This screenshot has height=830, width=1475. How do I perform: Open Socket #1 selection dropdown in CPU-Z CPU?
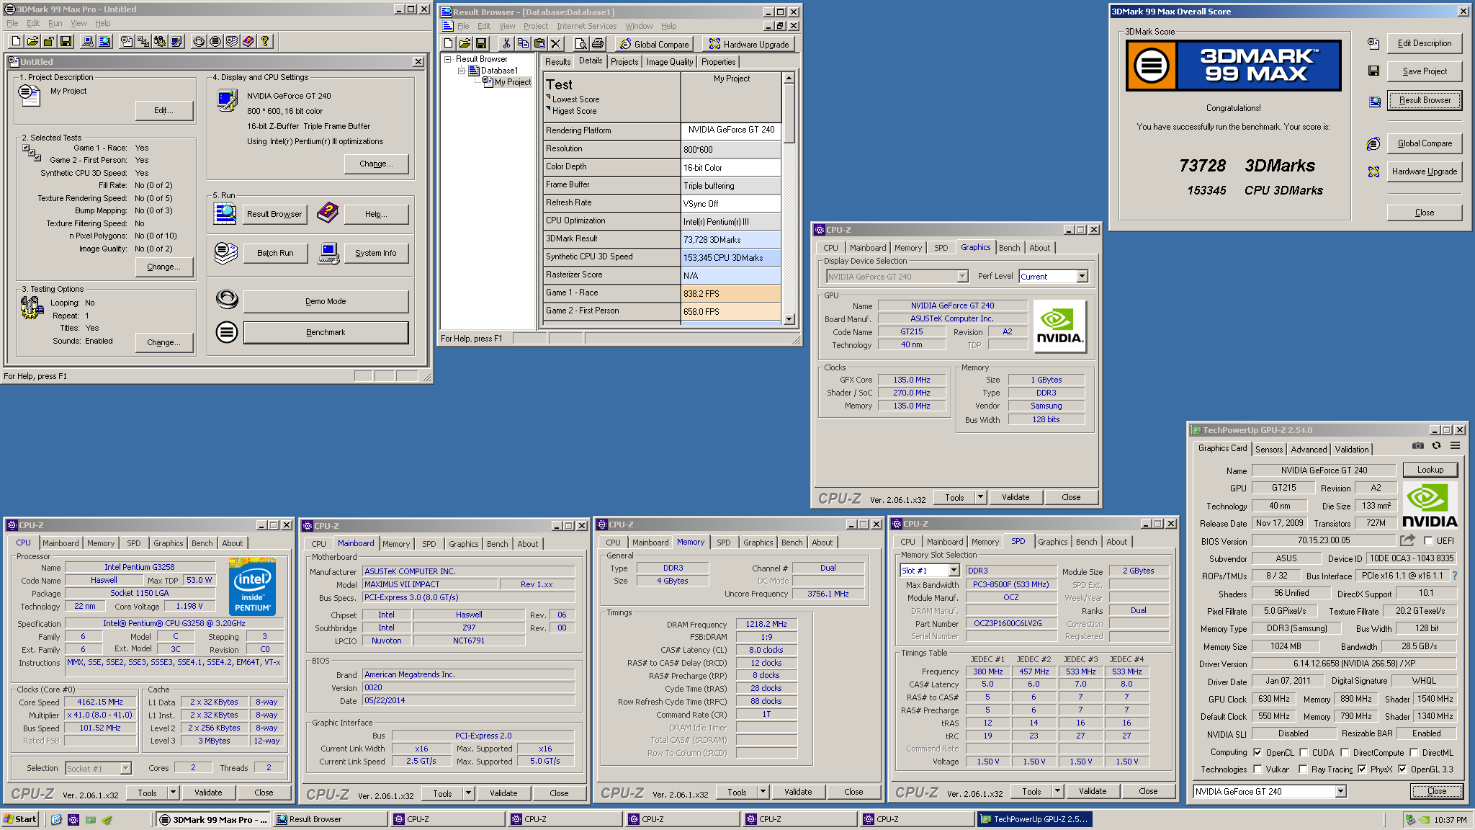point(125,769)
